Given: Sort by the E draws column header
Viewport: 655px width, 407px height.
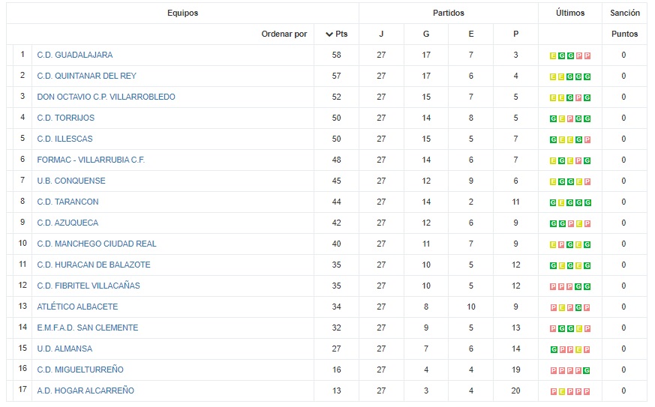Looking at the screenshot, I should [x=471, y=34].
